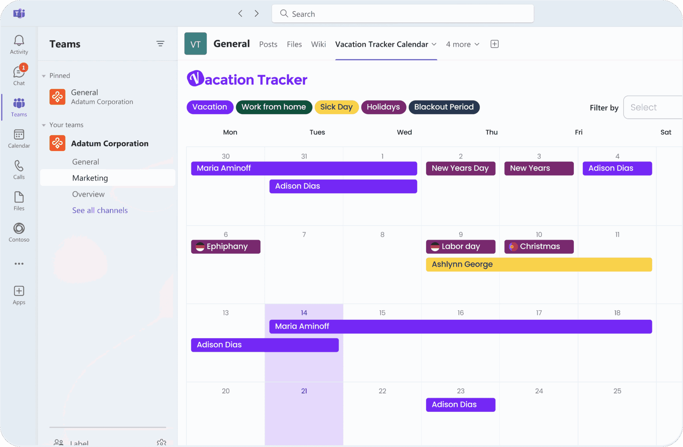This screenshot has height=447, width=683.
Task: Switch to the Posts tab
Action: (268, 44)
